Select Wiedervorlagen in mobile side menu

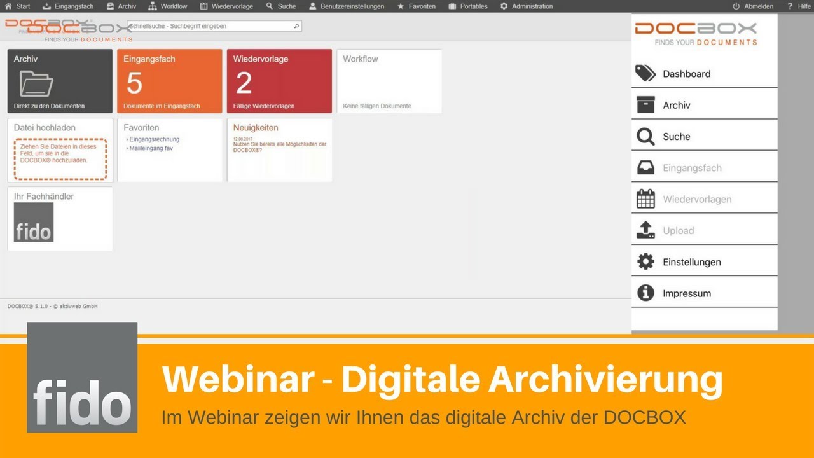pyautogui.click(x=705, y=199)
